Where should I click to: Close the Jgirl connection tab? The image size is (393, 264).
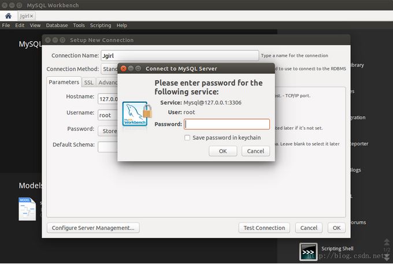point(32,16)
